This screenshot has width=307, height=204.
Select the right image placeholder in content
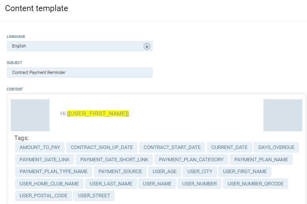click(283, 115)
